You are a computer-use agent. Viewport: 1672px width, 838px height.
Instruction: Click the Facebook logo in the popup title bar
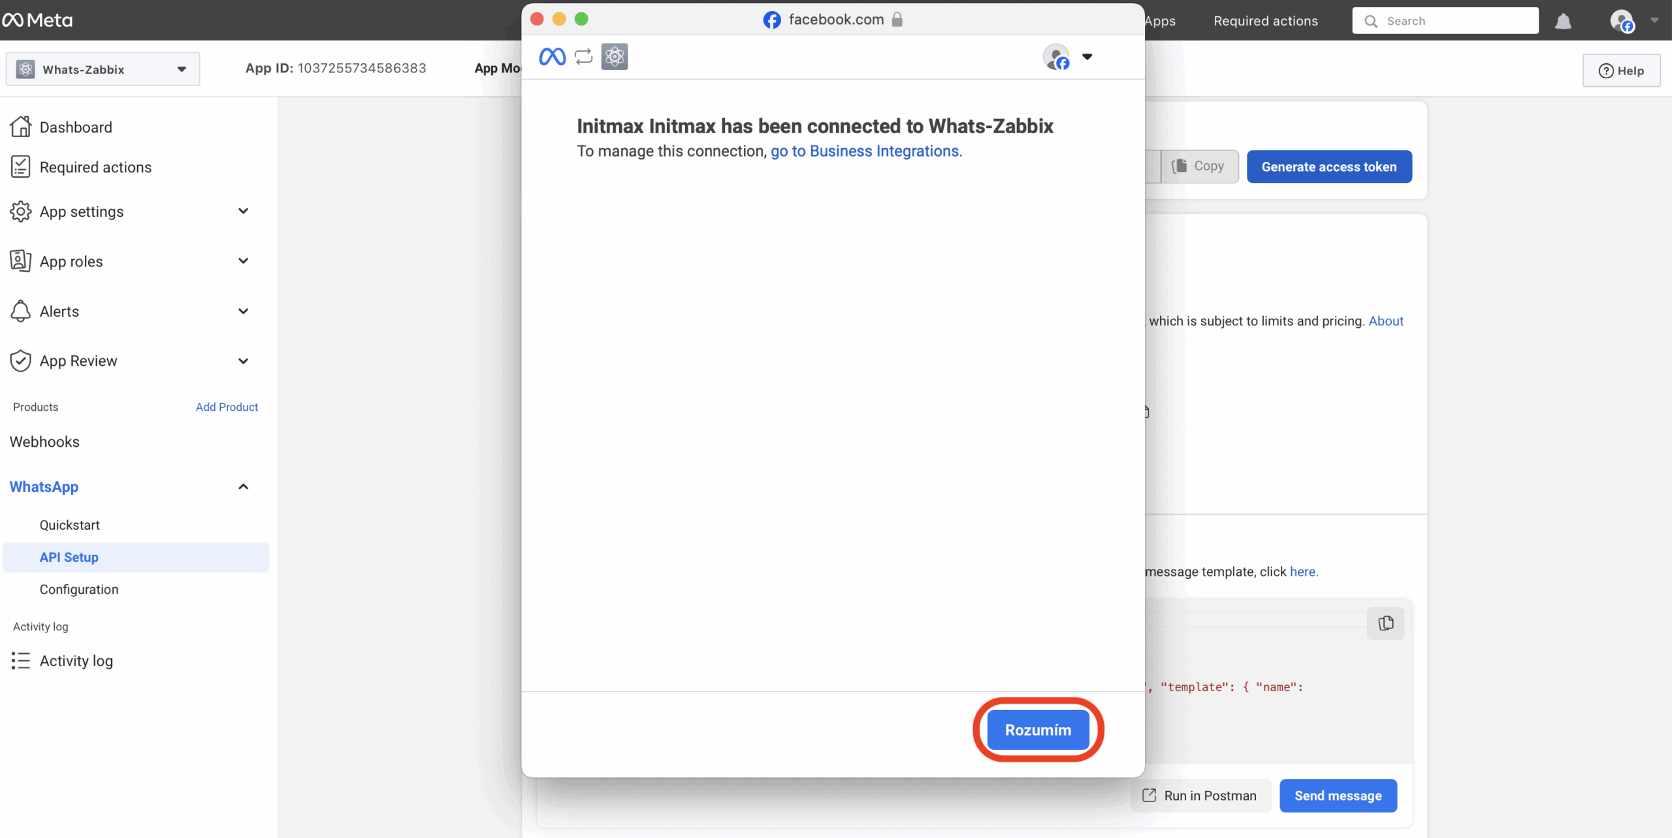[772, 20]
